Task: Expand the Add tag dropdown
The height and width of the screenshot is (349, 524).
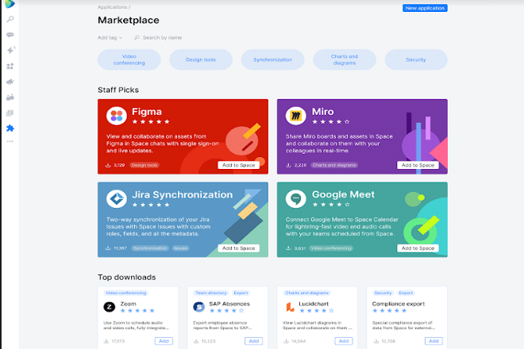Action: pos(110,38)
